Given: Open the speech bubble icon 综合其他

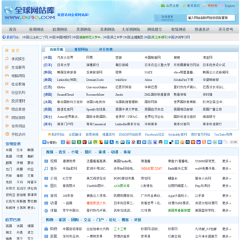Looking at the screenshot, I should tap(7, 109).
